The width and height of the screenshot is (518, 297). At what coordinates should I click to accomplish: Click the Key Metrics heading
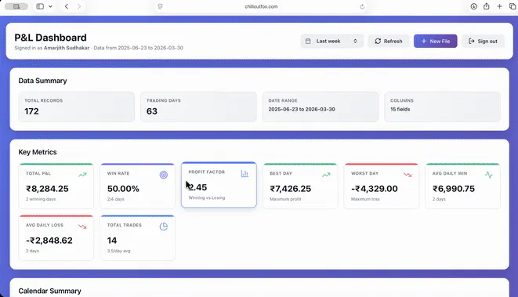pos(38,152)
